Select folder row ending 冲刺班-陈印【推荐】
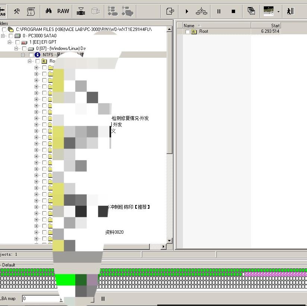Viewport: 307px width, 306px height. click(x=129, y=207)
